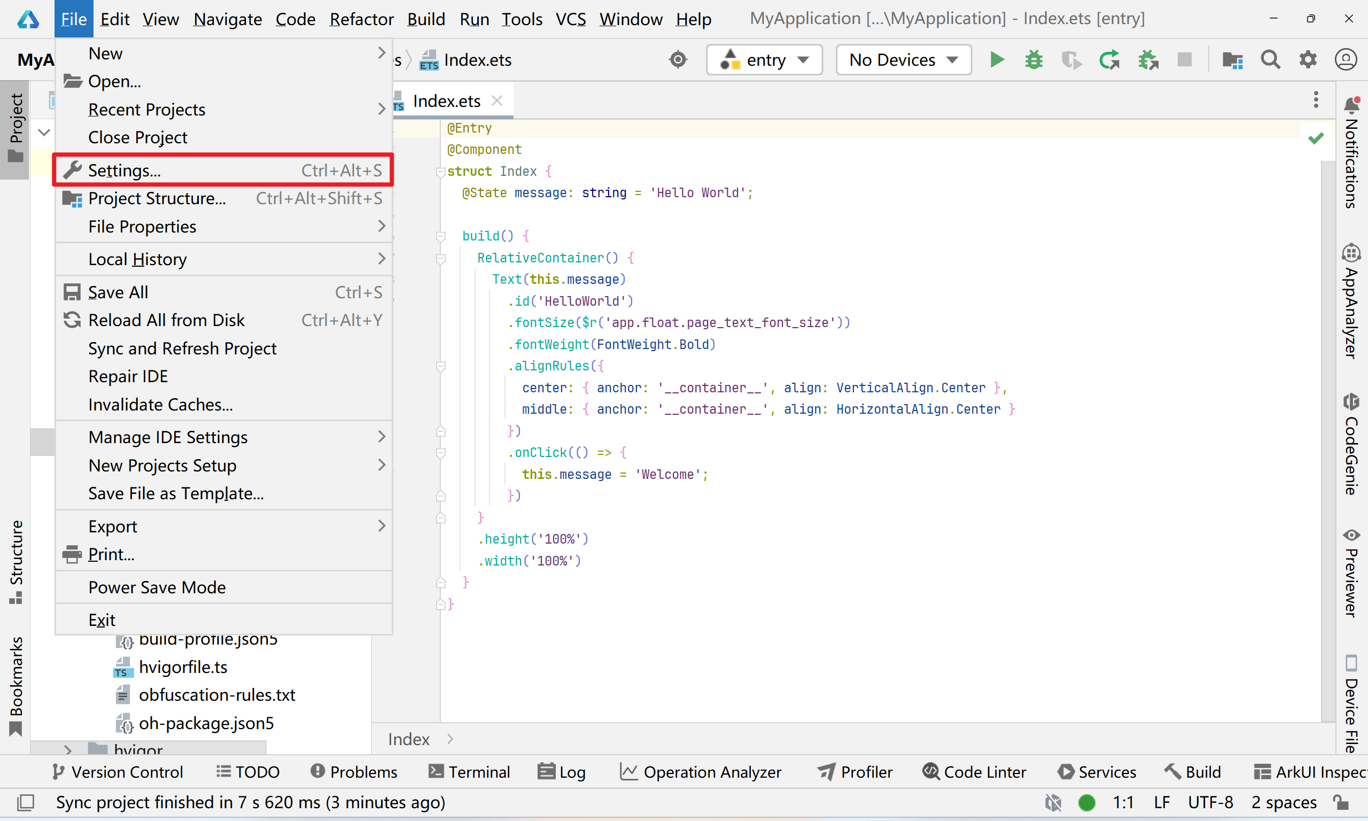Toggle Power Save Mode in File menu
Viewport: 1368px width, 821px height.
(x=224, y=587)
